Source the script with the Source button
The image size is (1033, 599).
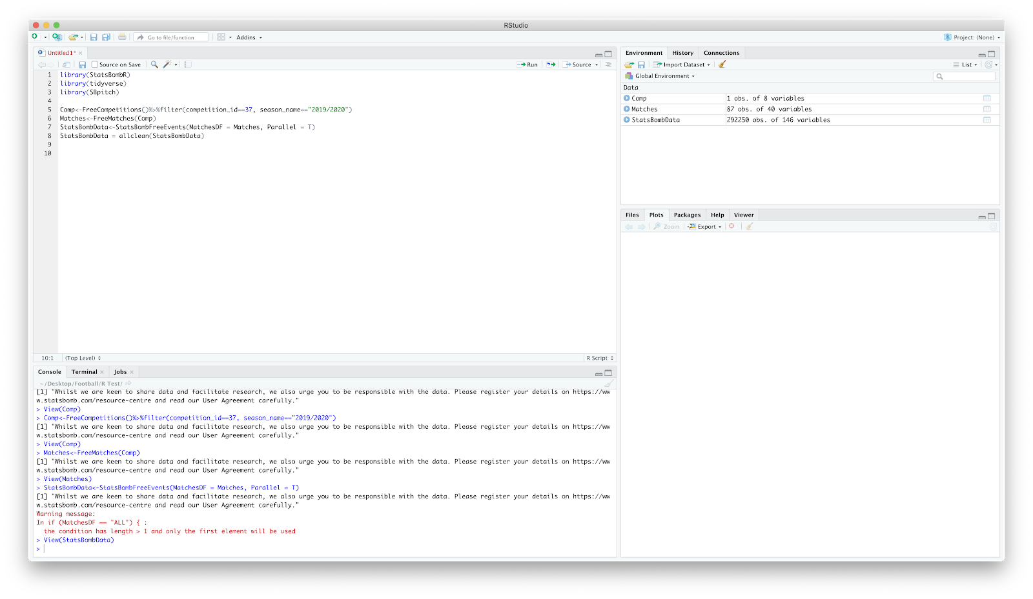pos(577,64)
